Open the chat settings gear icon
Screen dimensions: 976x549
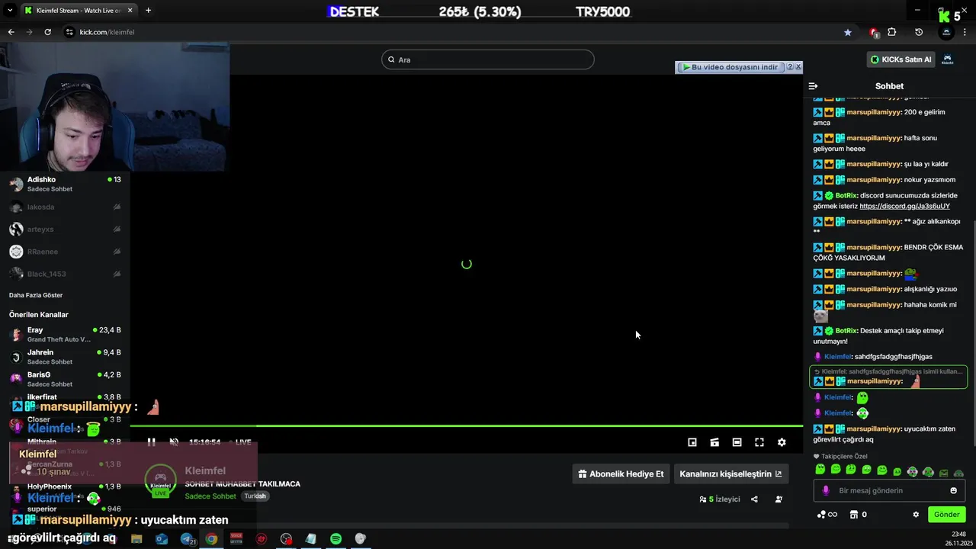click(x=916, y=515)
